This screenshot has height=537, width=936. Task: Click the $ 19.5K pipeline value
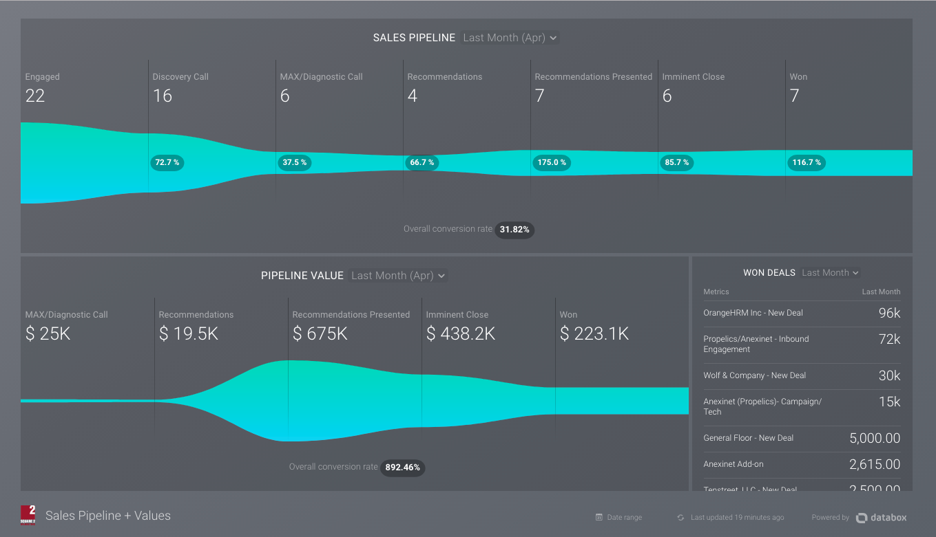tap(189, 334)
